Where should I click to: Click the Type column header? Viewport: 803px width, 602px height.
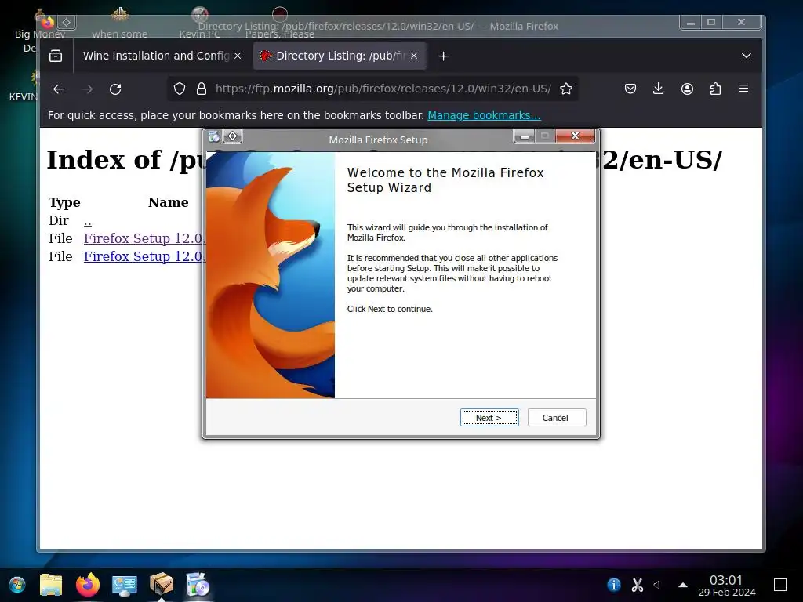click(x=64, y=203)
